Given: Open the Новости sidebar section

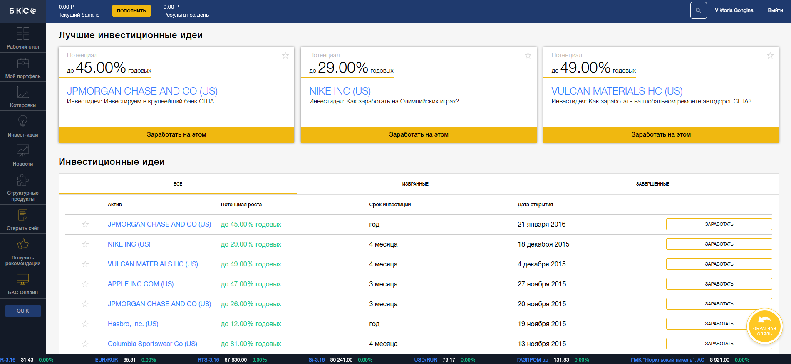Looking at the screenshot, I should tap(23, 155).
